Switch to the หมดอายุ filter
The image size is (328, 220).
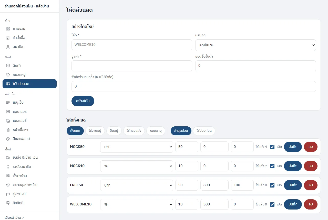(156, 131)
